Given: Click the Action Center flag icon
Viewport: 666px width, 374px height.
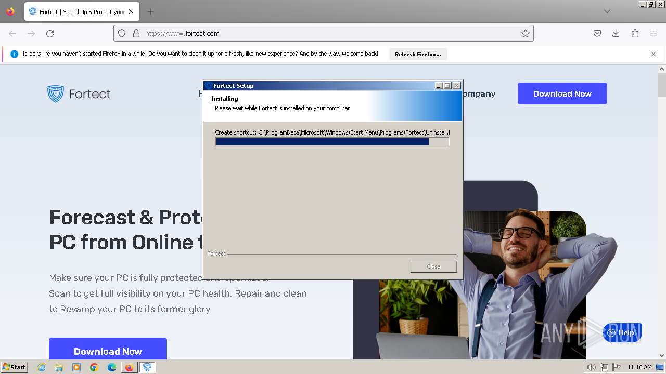Looking at the screenshot, I should (617, 367).
